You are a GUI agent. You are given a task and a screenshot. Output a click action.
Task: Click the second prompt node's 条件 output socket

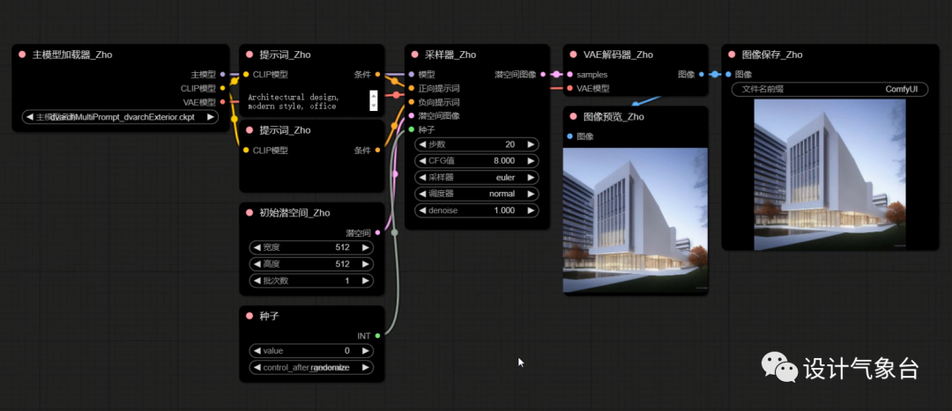tap(377, 150)
